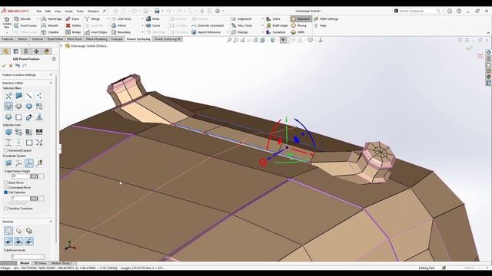Viewport: 492px width, 276px height.
Task: Apply the Hard Edge tool
Action: coord(52,19)
